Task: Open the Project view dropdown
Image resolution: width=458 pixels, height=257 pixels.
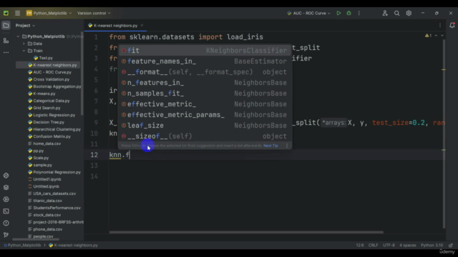Action: click(25, 26)
